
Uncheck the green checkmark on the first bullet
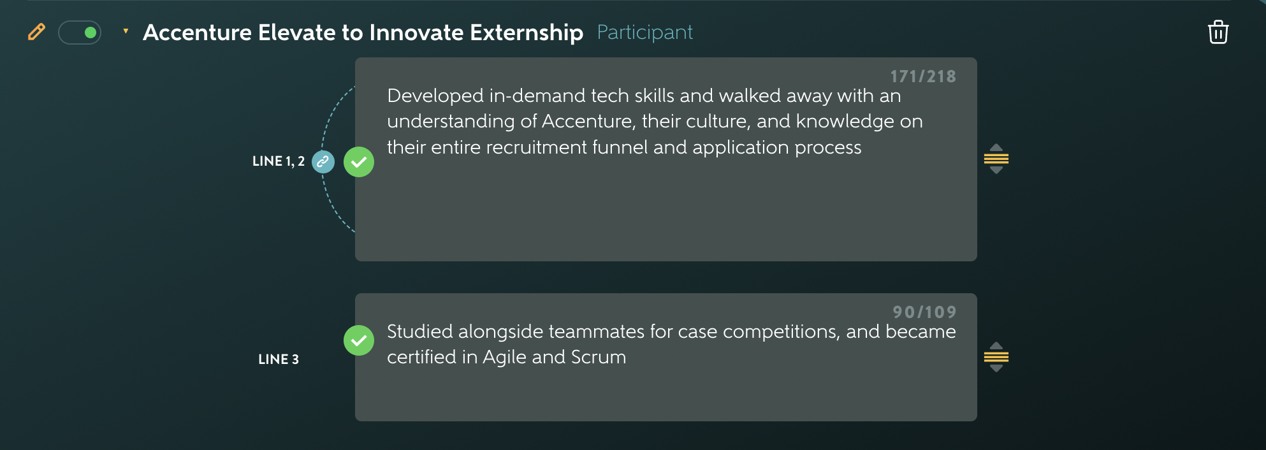[x=359, y=162]
